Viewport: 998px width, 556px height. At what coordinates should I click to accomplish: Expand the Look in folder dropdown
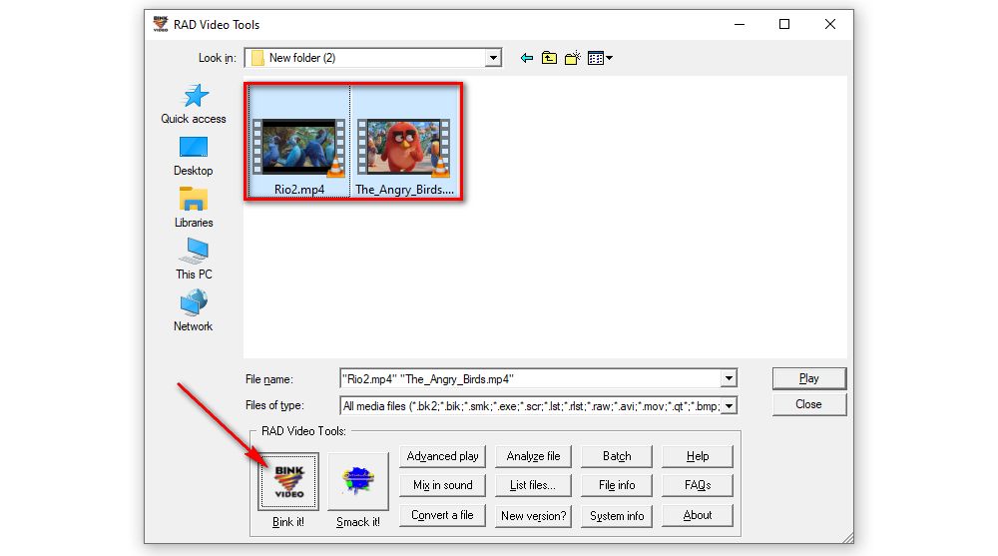tap(493, 58)
